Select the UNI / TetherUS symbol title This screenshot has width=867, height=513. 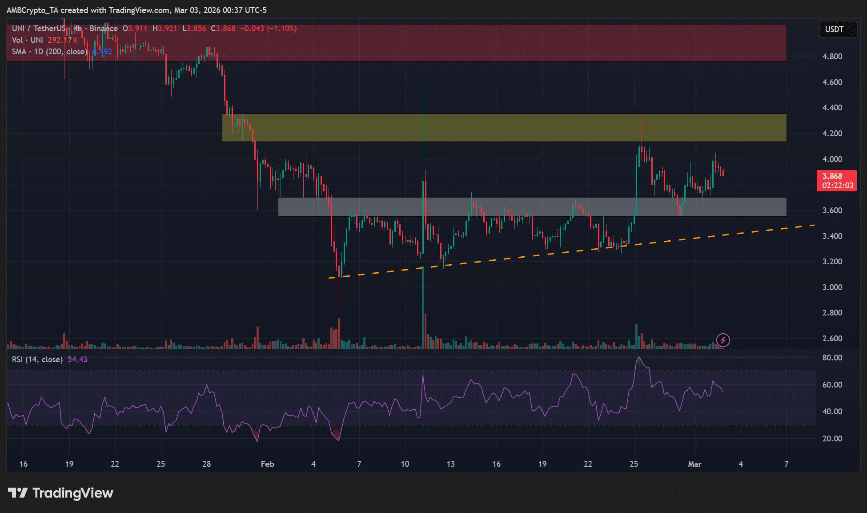(x=39, y=28)
